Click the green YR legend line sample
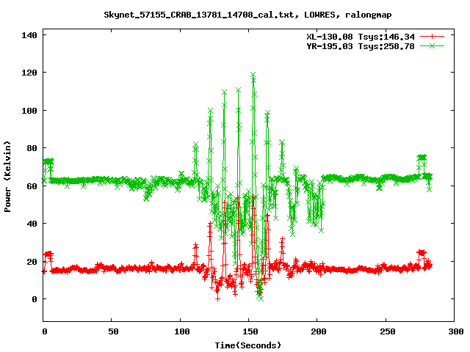This screenshot has width=470, height=352. [432, 46]
